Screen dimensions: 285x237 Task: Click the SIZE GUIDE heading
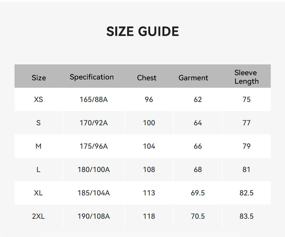[x=142, y=31]
